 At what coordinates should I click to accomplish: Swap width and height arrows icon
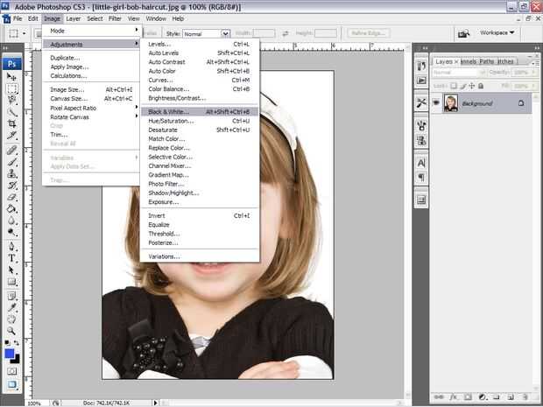[x=286, y=33]
